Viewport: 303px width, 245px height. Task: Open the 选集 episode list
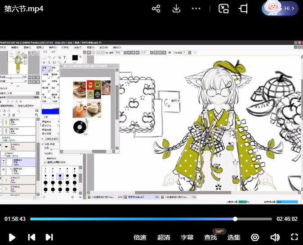[x=234, y=237]
